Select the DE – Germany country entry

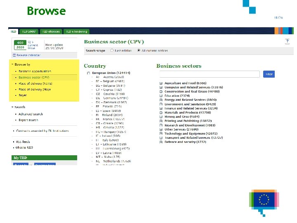coord(112,98)
